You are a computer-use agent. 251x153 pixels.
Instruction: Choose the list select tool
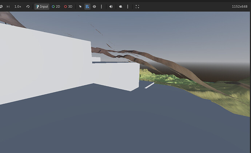[87, 7]
